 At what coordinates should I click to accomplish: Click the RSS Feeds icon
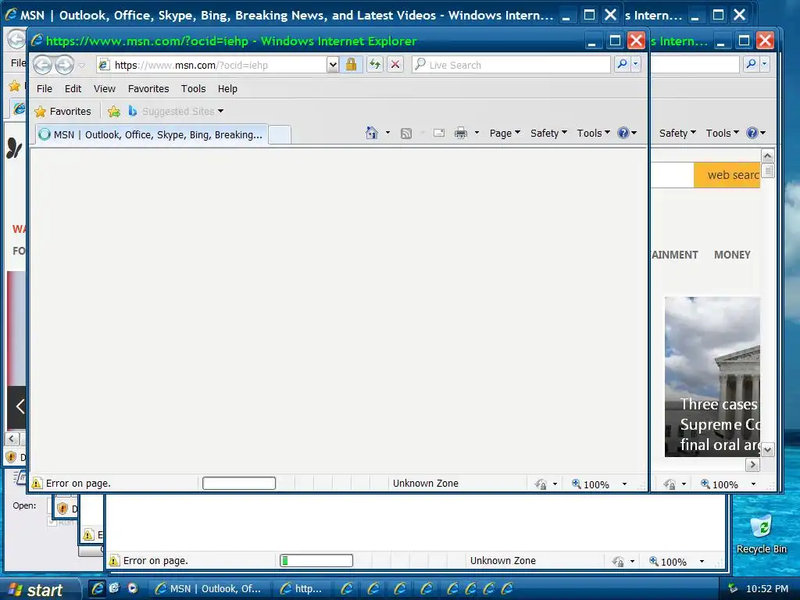[406, 134]
